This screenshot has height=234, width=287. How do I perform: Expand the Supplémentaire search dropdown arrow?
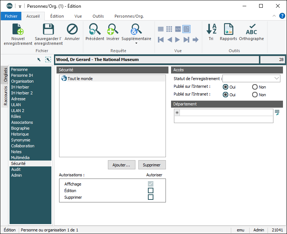coord(136,43)
